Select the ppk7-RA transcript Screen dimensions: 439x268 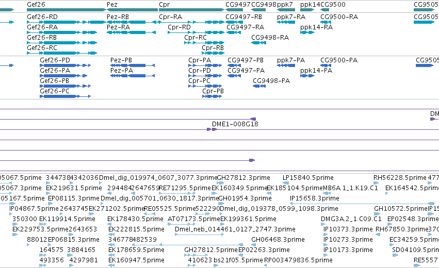click(x=291, y=17)
